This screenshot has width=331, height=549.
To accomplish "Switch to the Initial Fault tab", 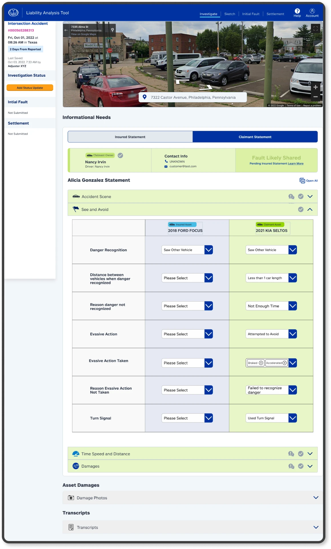I will point(251,14).
